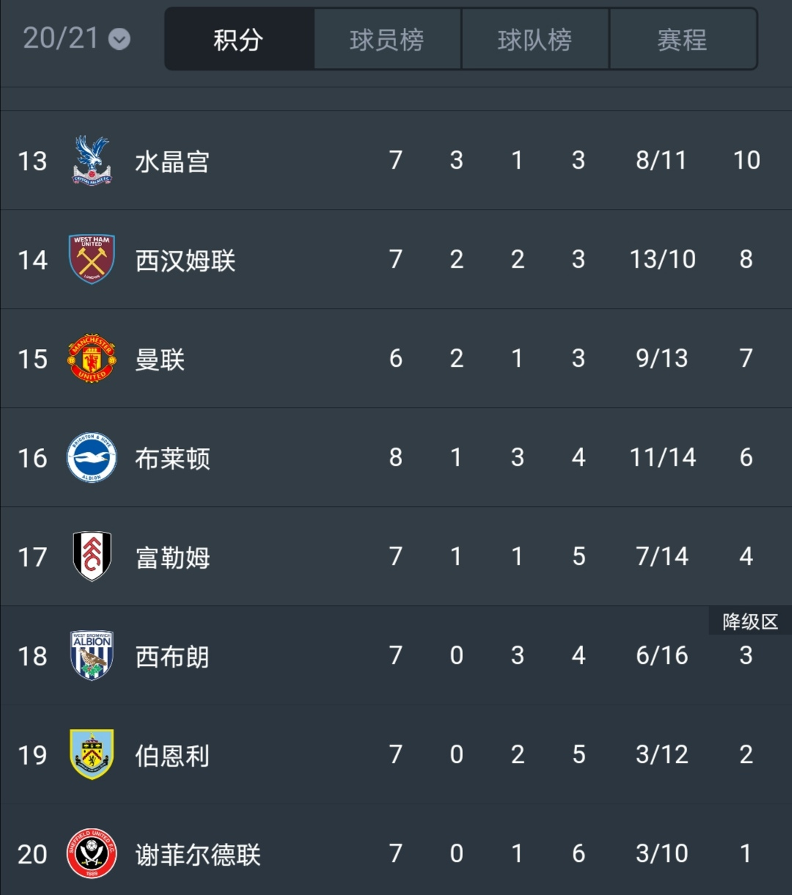The width and height of the screenshot is (792, 895).
Task: Open the 20/21 season dropdown
Action: [76, 39]
